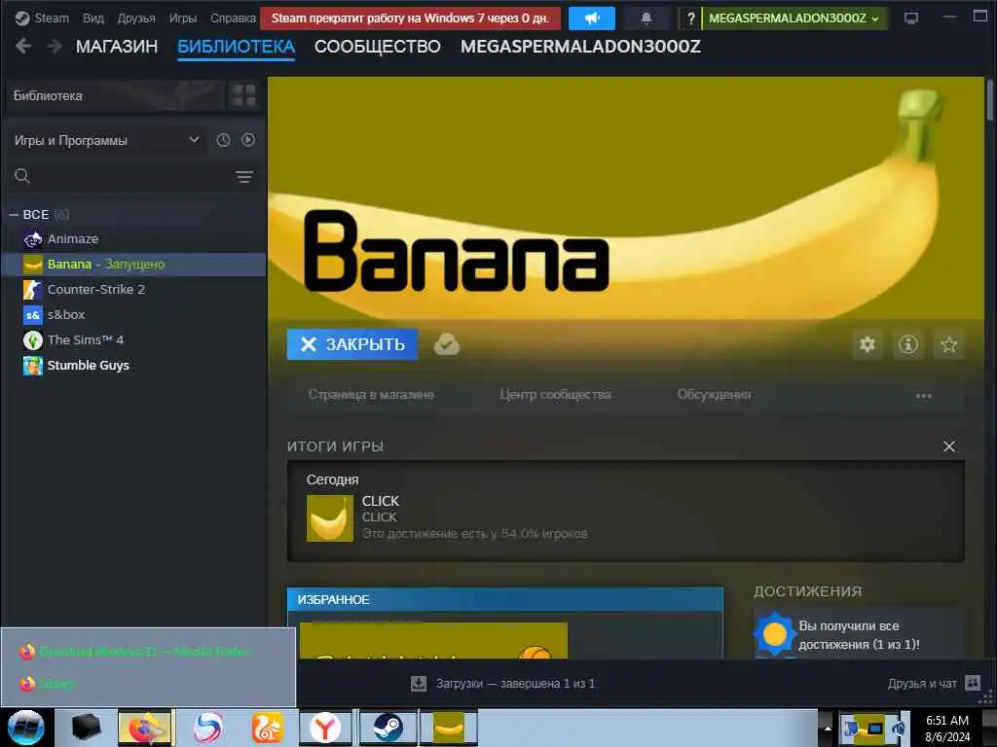The image size is (997, 747).
Task: Click the ready-to-play filter icon
Action: tap(248, 140)
